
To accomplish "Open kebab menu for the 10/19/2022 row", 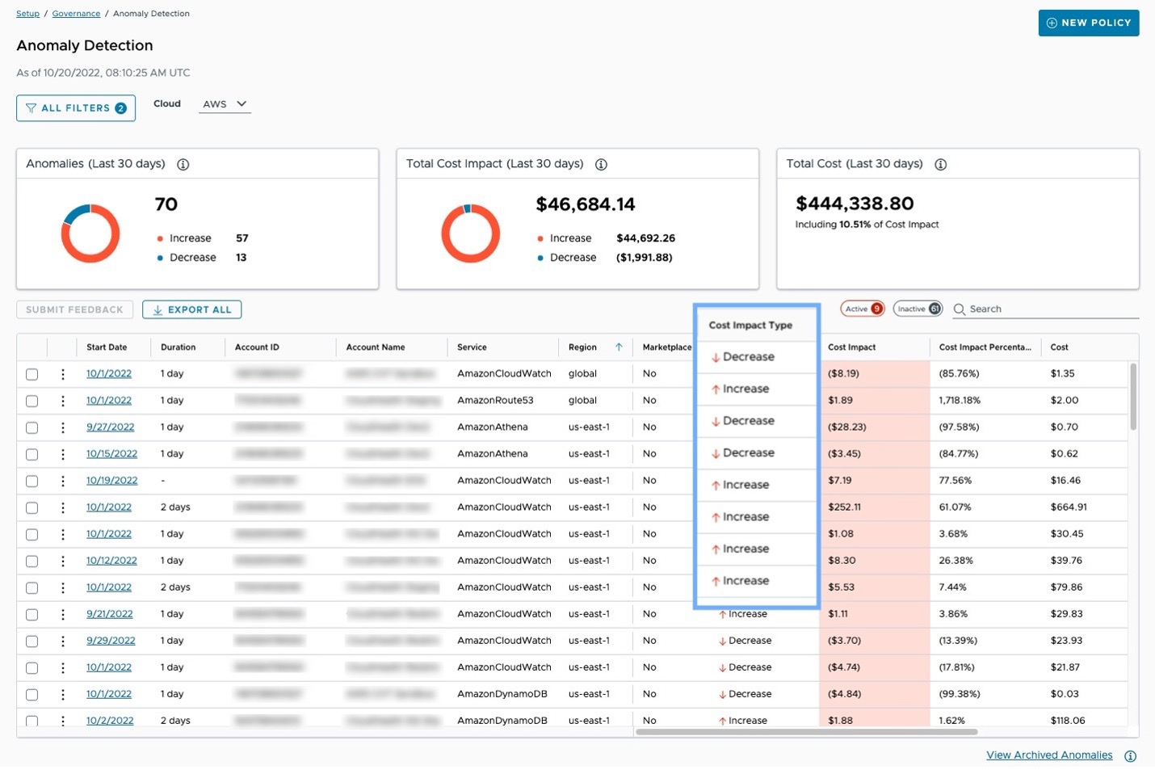I will pyautogui.click(x=63, y=481).
